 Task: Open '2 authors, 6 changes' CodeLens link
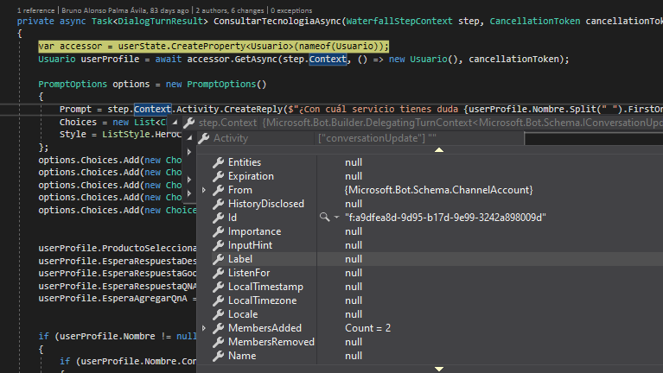coord(230,10)
